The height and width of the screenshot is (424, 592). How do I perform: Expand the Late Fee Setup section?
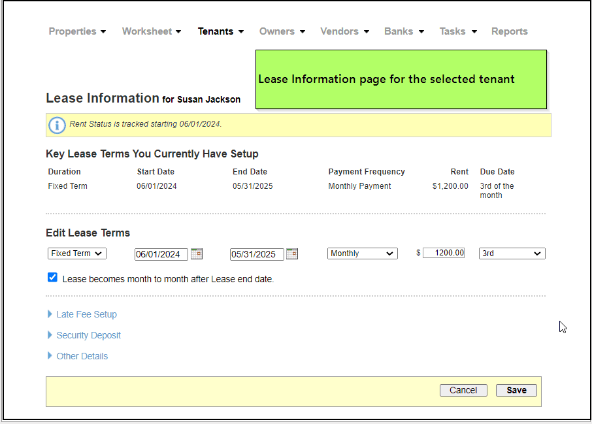click(86, 314)
